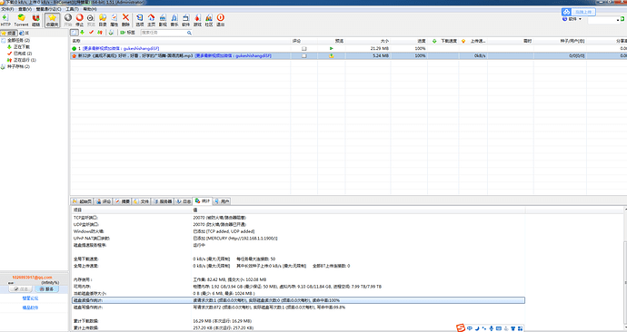Click the red Exit power icon
The height and width of the screenshot is (332, 627).
[x=220, y=20]
